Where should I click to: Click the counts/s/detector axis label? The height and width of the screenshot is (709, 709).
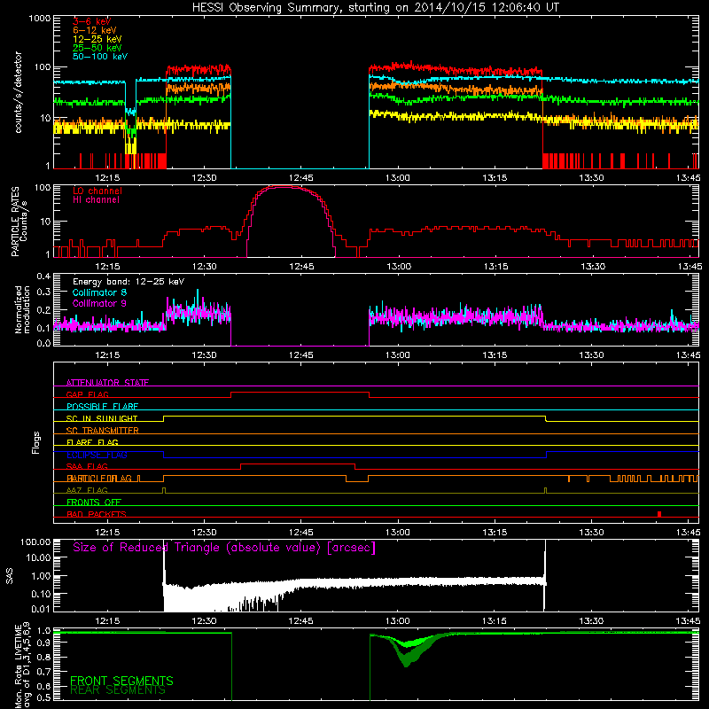click(x=19, y=92)
